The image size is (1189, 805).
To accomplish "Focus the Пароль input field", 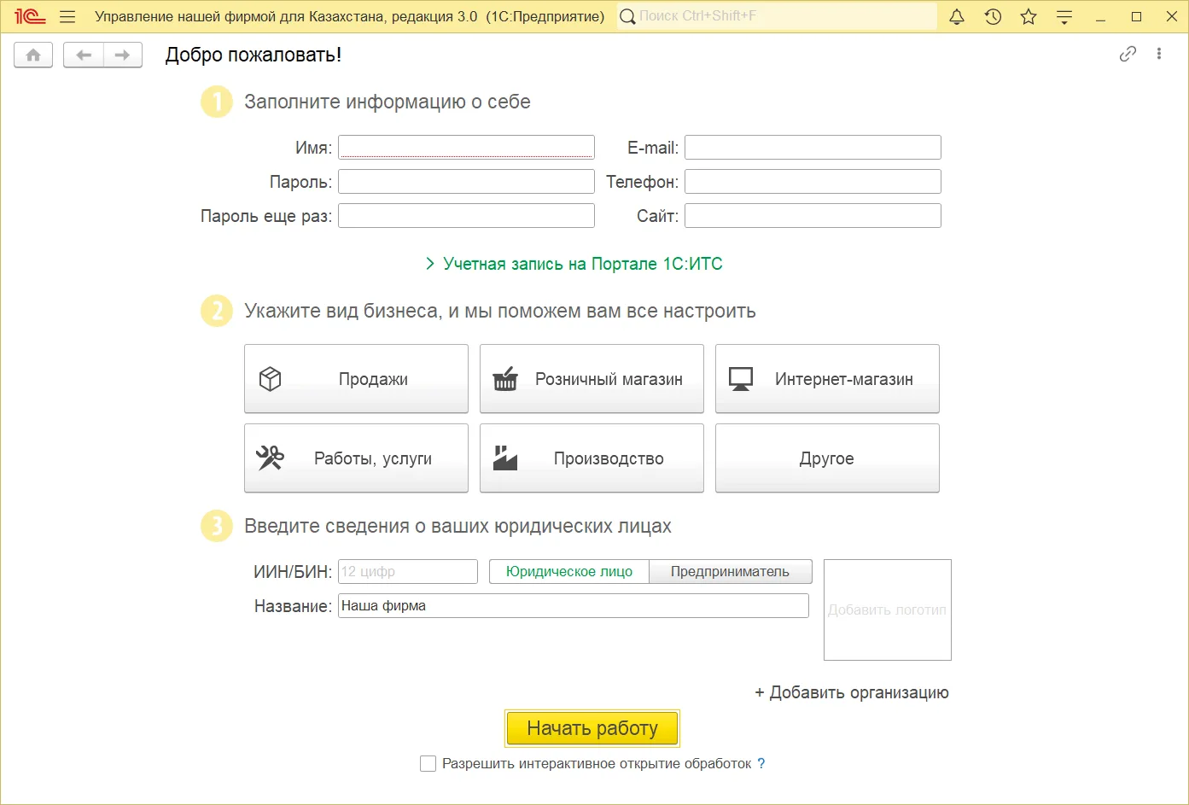I will 466,181.
